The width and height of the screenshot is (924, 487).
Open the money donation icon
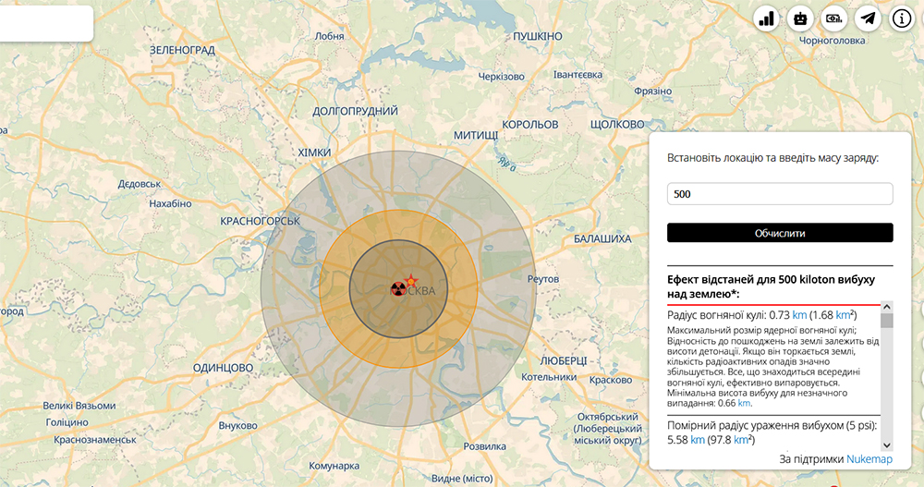point(833,18)
